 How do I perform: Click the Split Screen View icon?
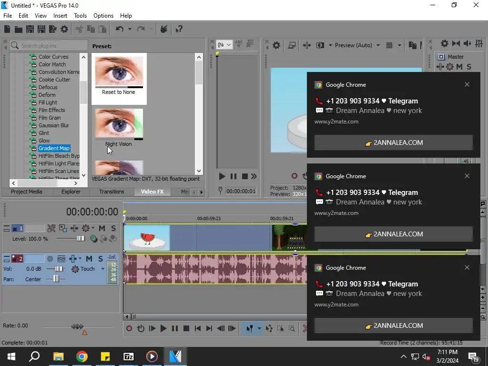point(320,45)
